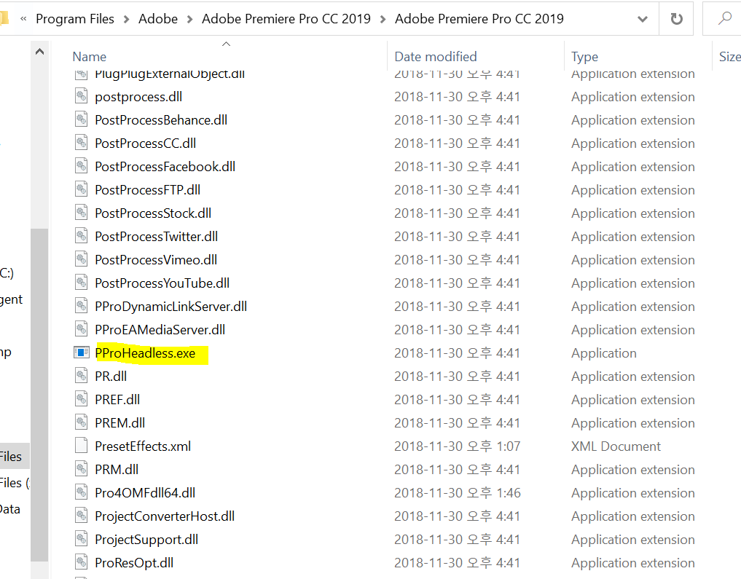Select the PostProcessVimeo.dll file name
Image resolution: width=741 pixels, height=579 pixels.
pyautogui.click(x=156, y=259)
